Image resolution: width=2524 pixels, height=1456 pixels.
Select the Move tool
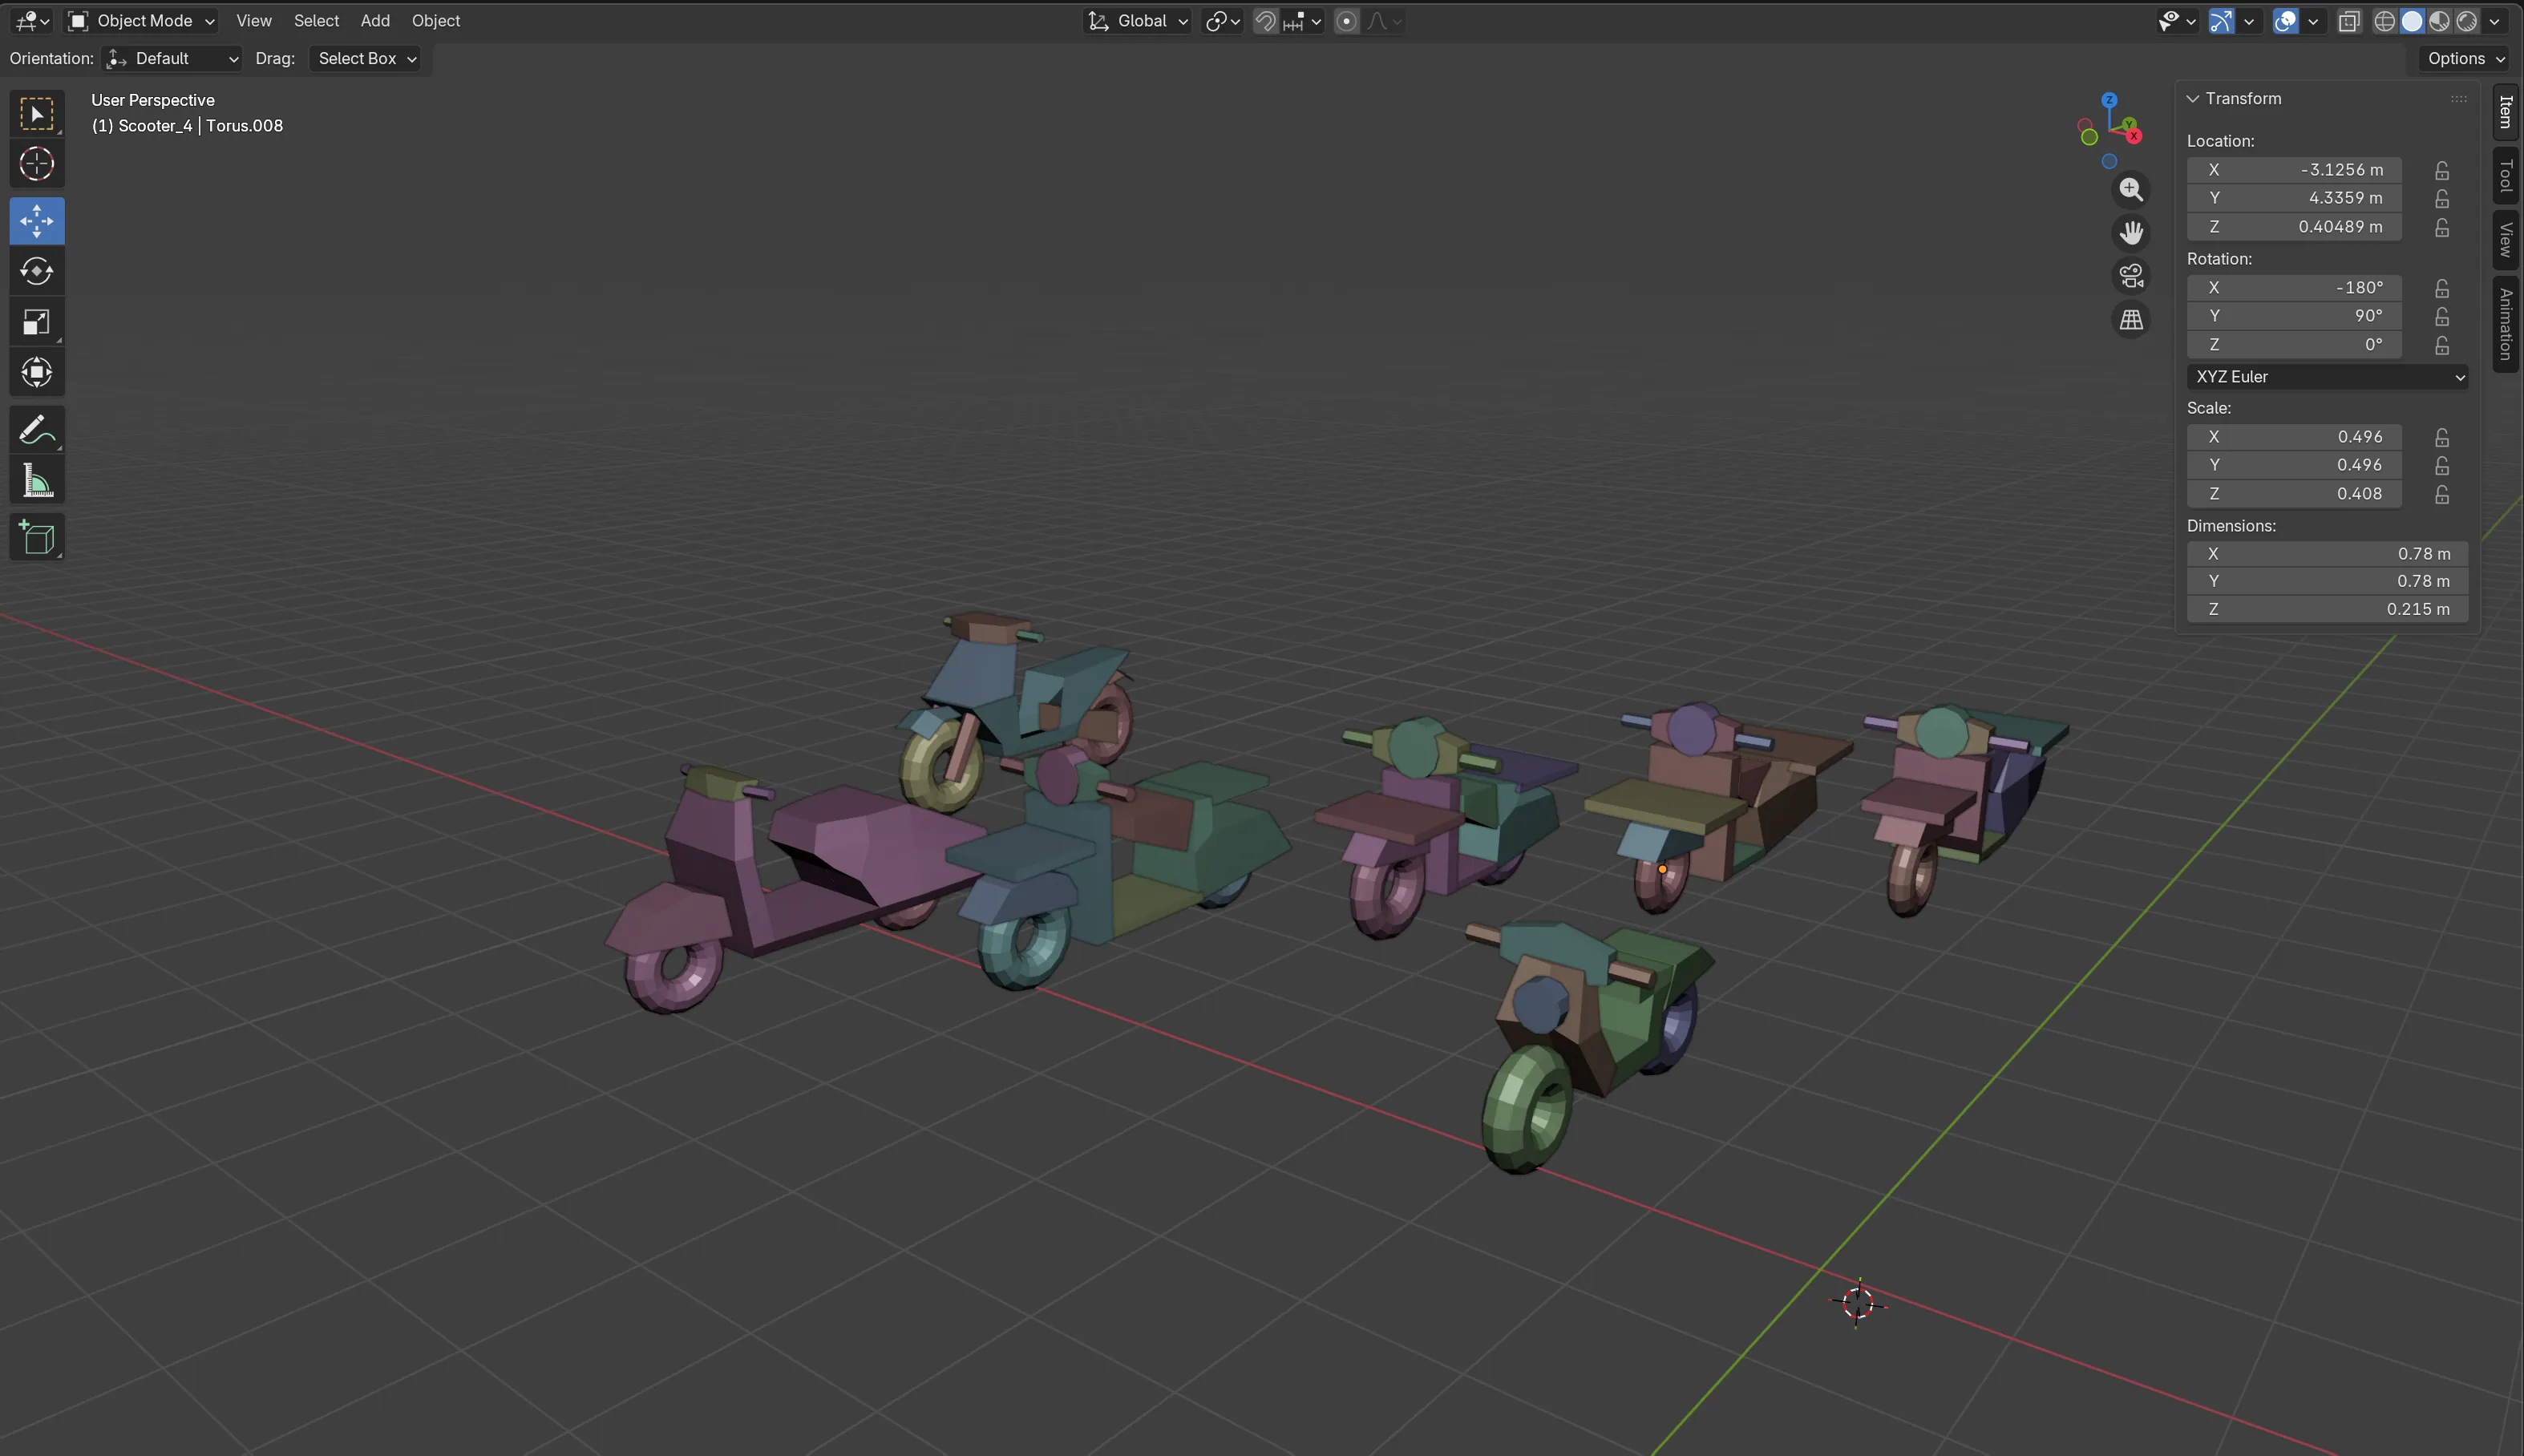pyautogui.click(x=37, y=221)
